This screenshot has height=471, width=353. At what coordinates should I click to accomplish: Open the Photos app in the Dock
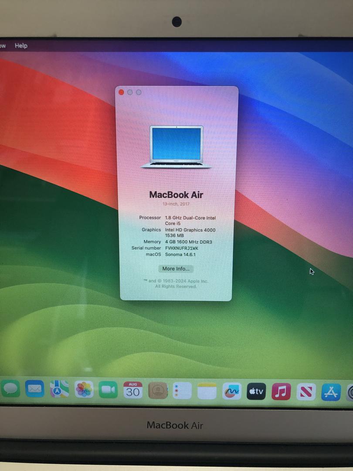point(84,389)
